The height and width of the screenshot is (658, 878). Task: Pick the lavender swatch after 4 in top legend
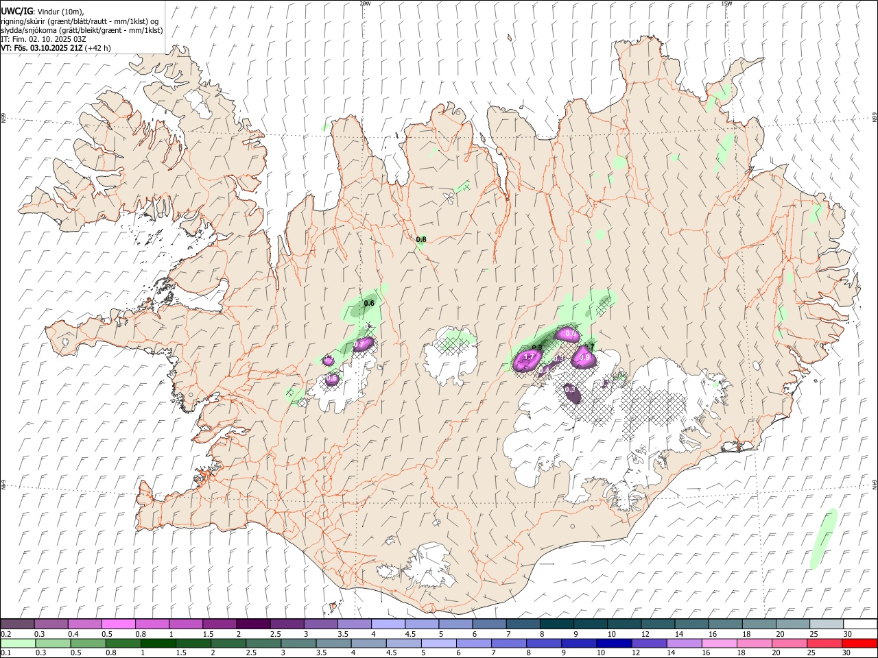(388, 624)
